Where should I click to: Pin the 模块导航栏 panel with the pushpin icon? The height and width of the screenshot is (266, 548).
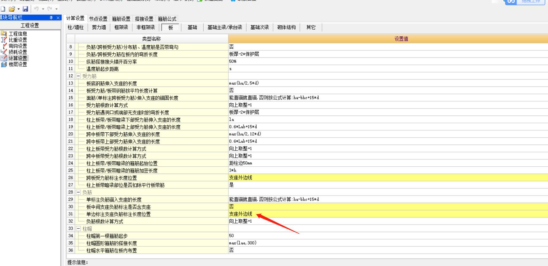(51, 18)
